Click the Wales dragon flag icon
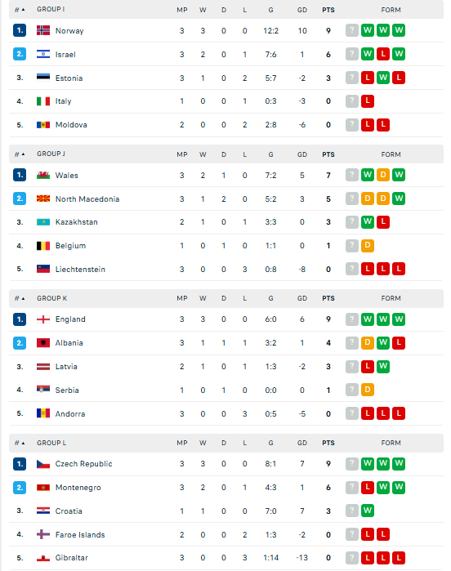 coord(43,175)
